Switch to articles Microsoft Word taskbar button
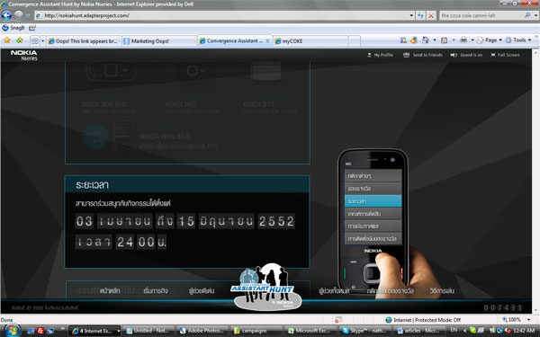 point(418,331)
